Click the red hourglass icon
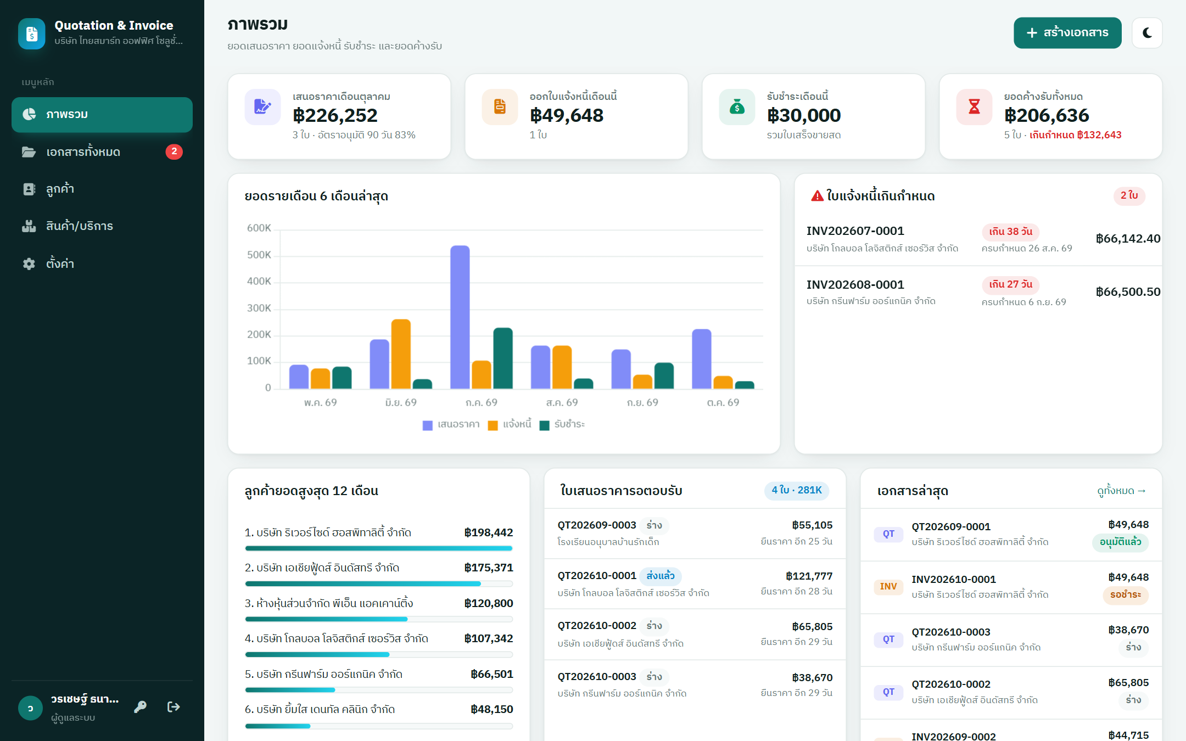1186x741 pixels. tap(974, 106)
